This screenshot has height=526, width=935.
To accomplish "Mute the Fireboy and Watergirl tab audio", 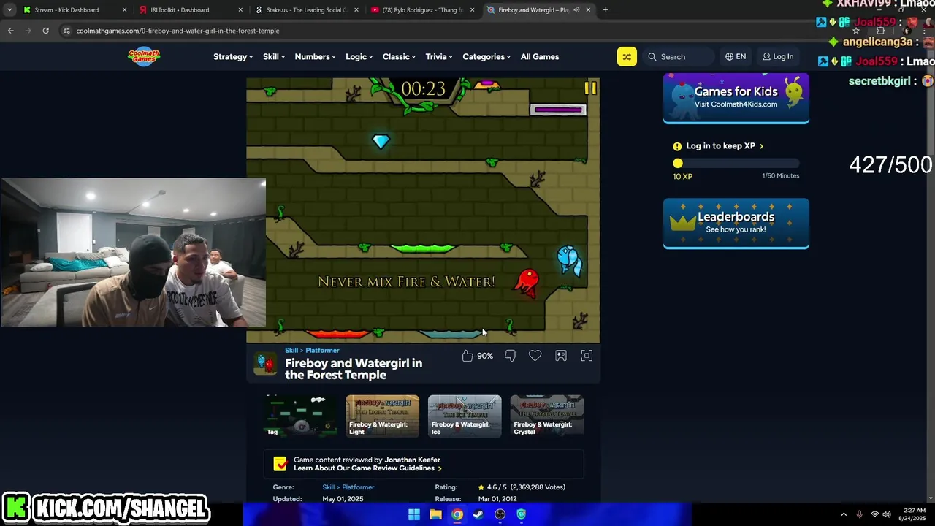I will click(576, 10).
